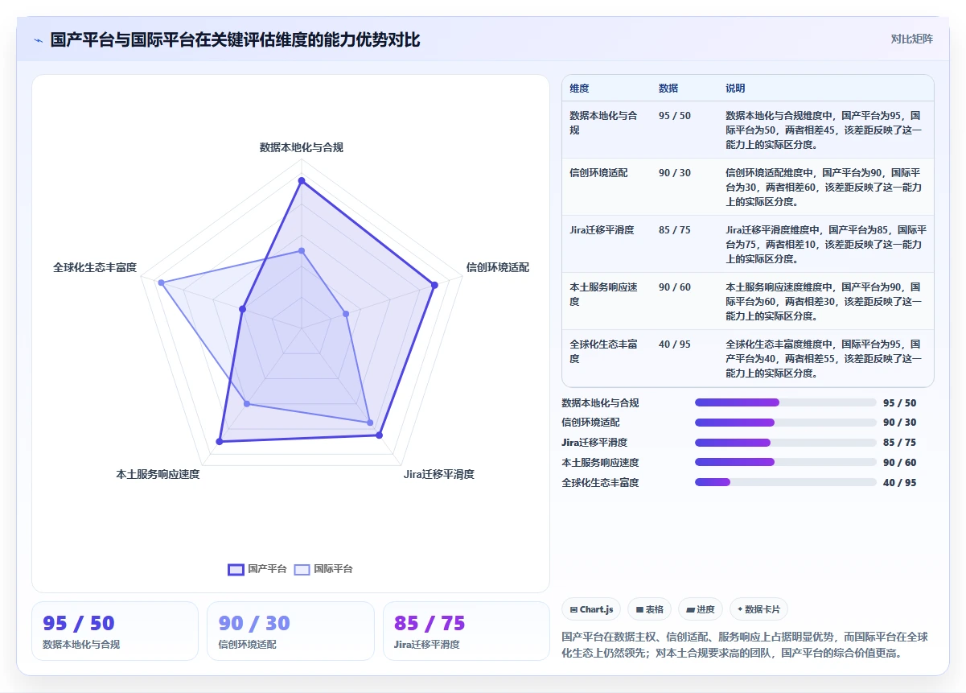Click 国产平台 data point on 本土服务响应速度 axis
The width and height of the screenshot is (966, 693).
220,441
